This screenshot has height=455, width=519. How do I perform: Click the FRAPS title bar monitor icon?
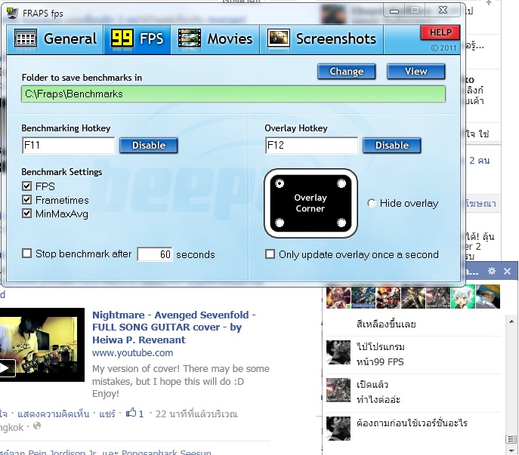(x=13, y=14)
